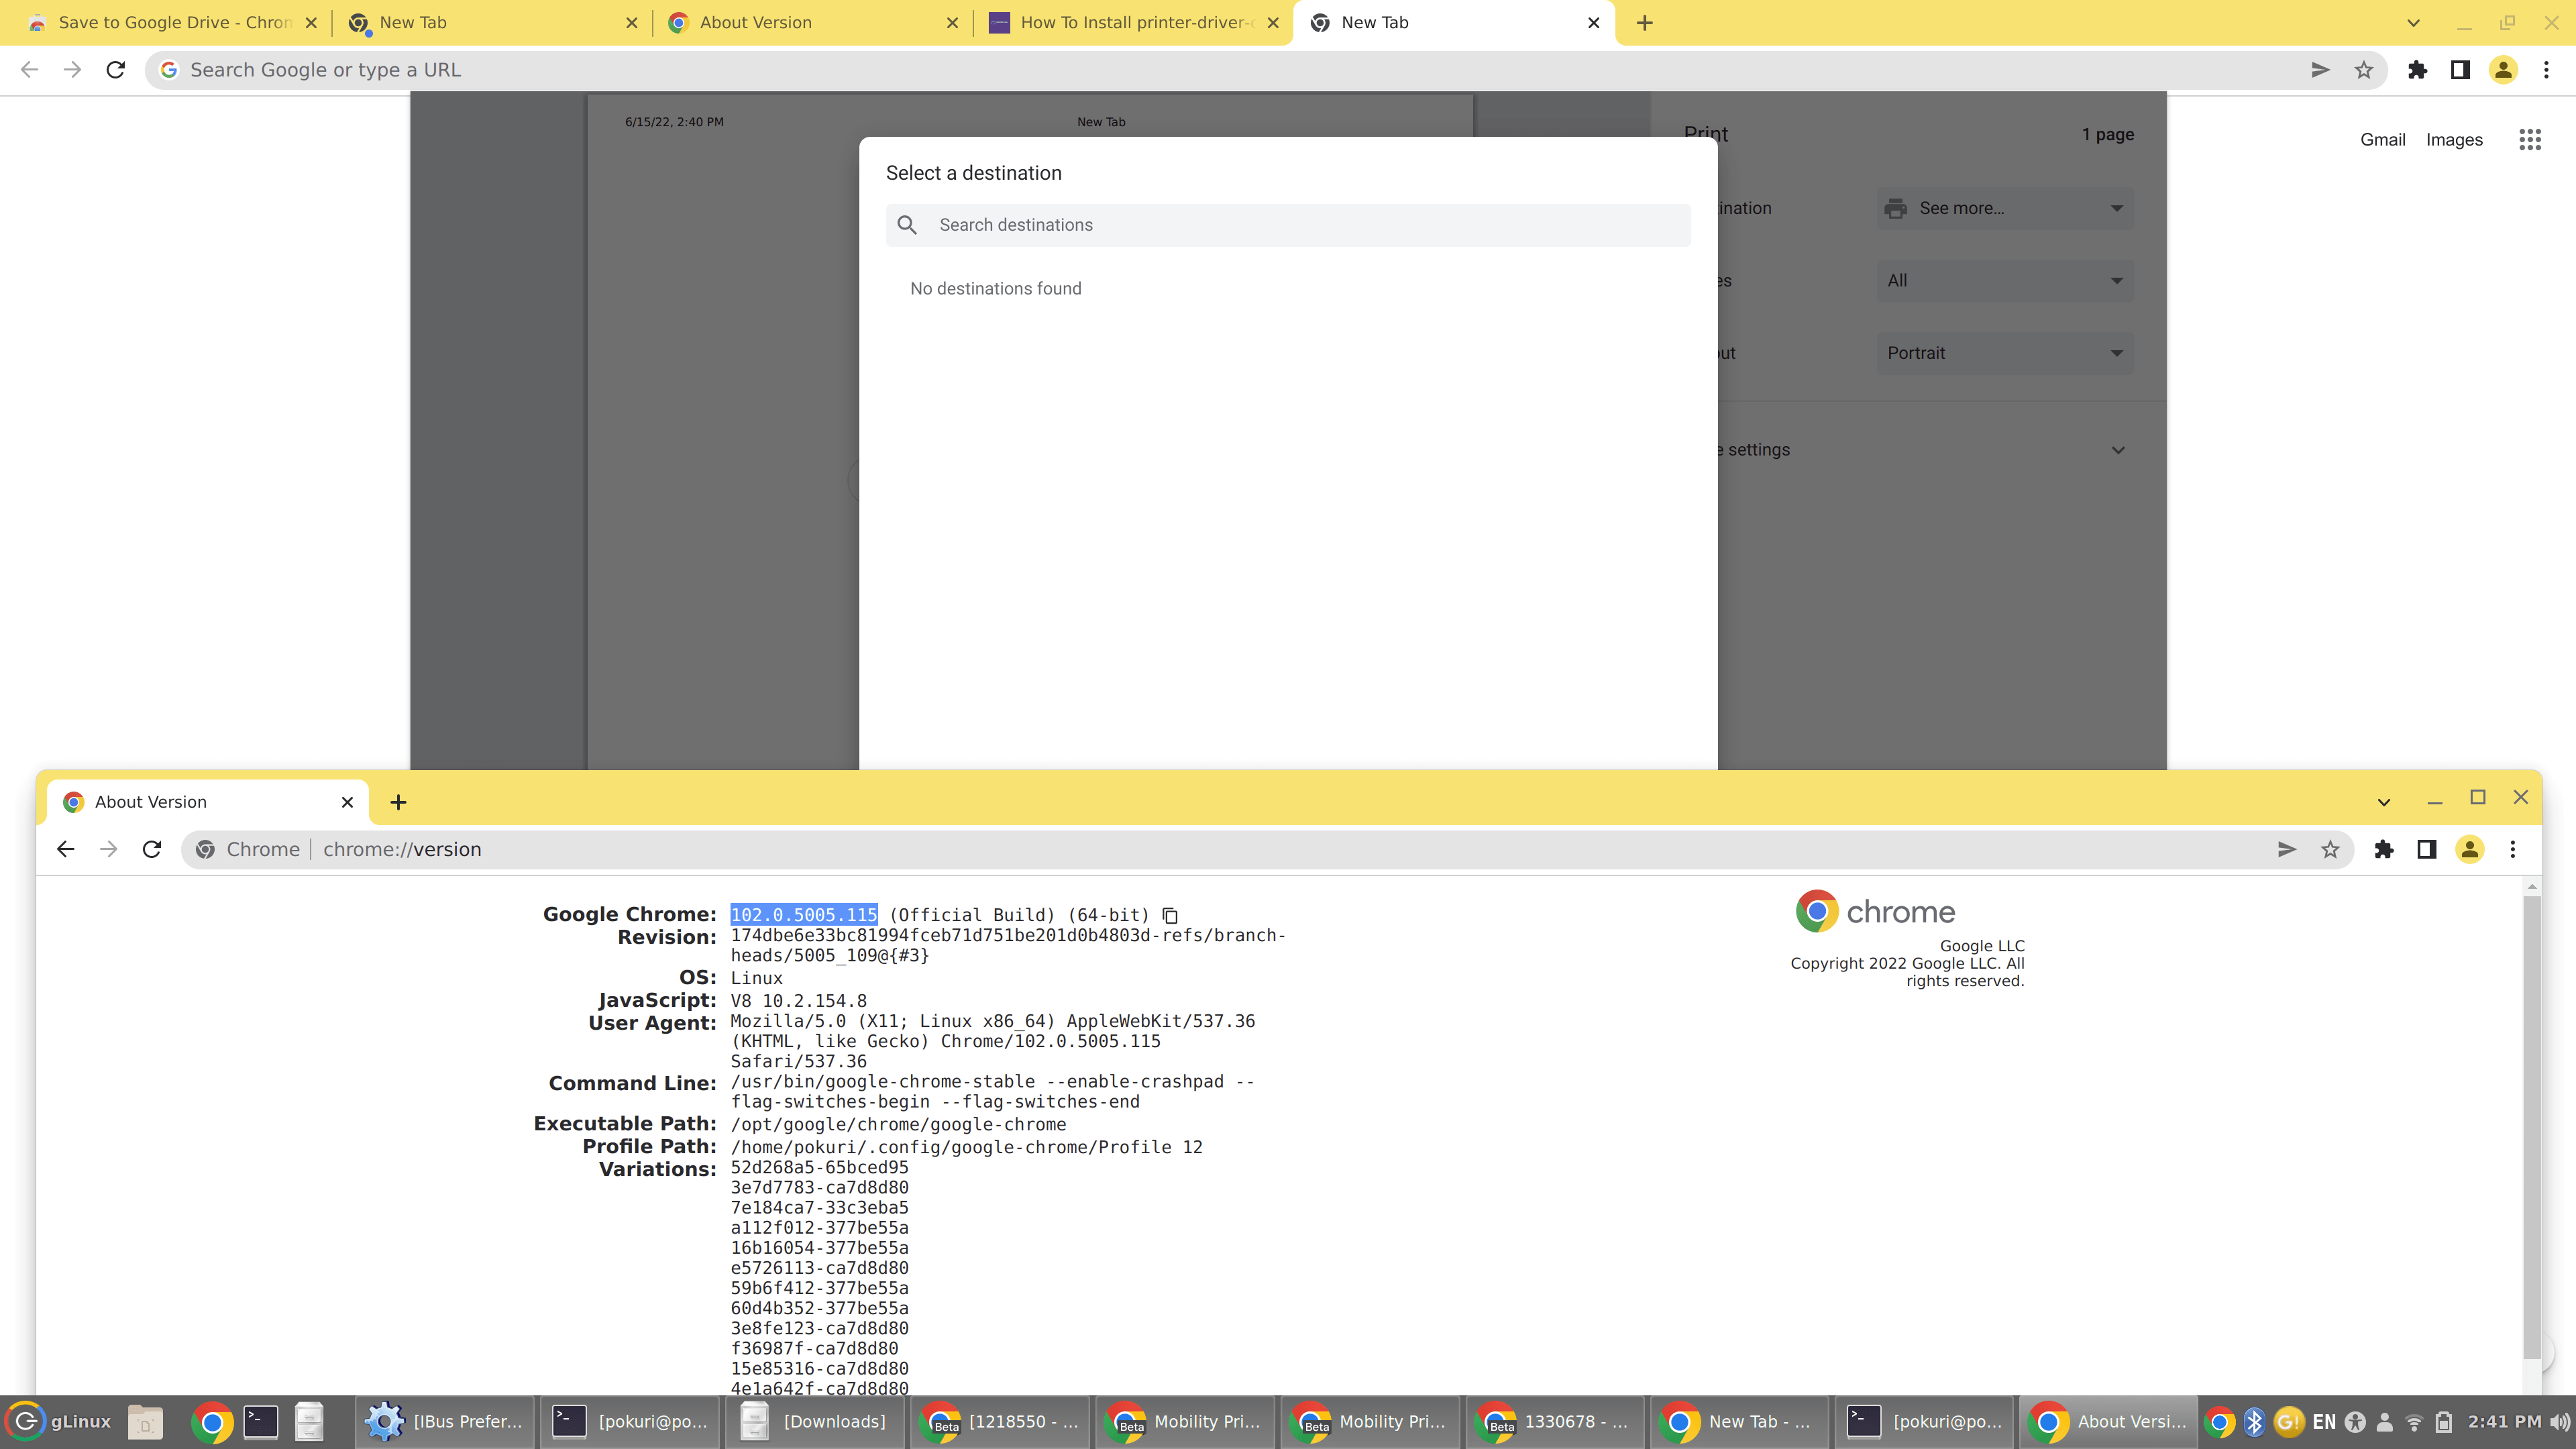Image resolution: width=2576 pixels, height=1449 pixels.
Task: Switch to the 1330678 Chrome Beta taskbar window
Action: pos(1554,1421)
